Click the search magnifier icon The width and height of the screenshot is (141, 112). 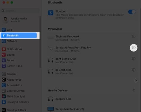point(3,11)
